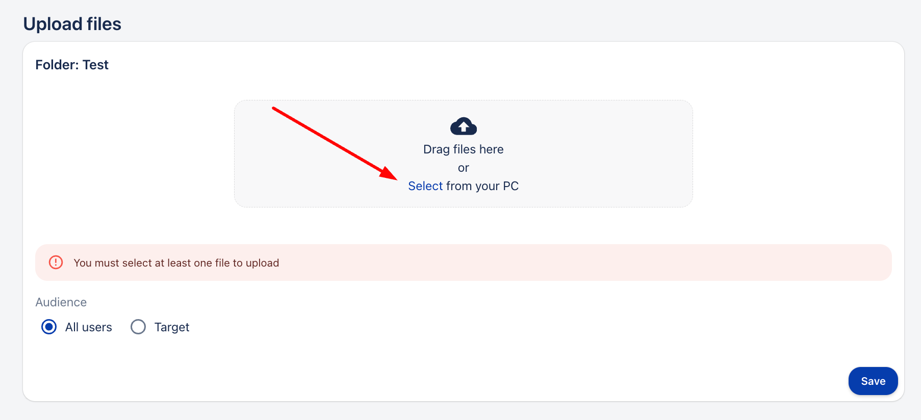
Task: Select the Target audience radio button
Action: pos(138,327)
